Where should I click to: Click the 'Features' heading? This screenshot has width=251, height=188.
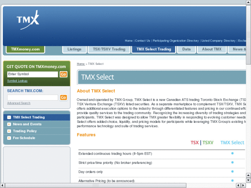[86, 135]
